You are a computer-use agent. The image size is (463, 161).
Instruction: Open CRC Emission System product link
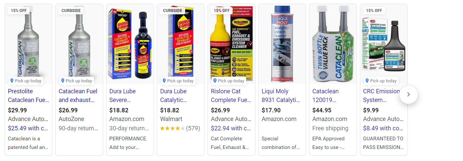(x=381, y=95)
